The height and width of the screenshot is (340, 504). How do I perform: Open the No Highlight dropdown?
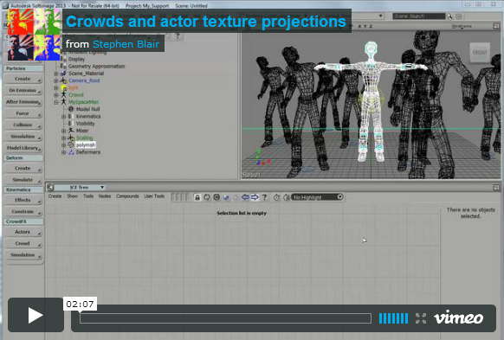317,197
